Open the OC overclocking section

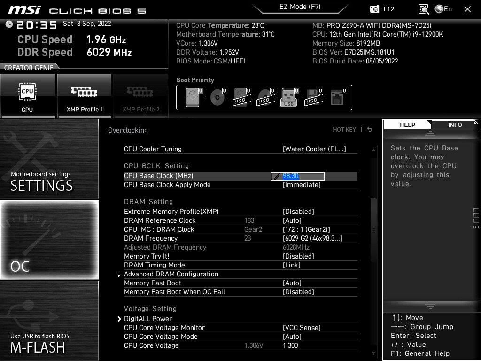coord(49,239)
